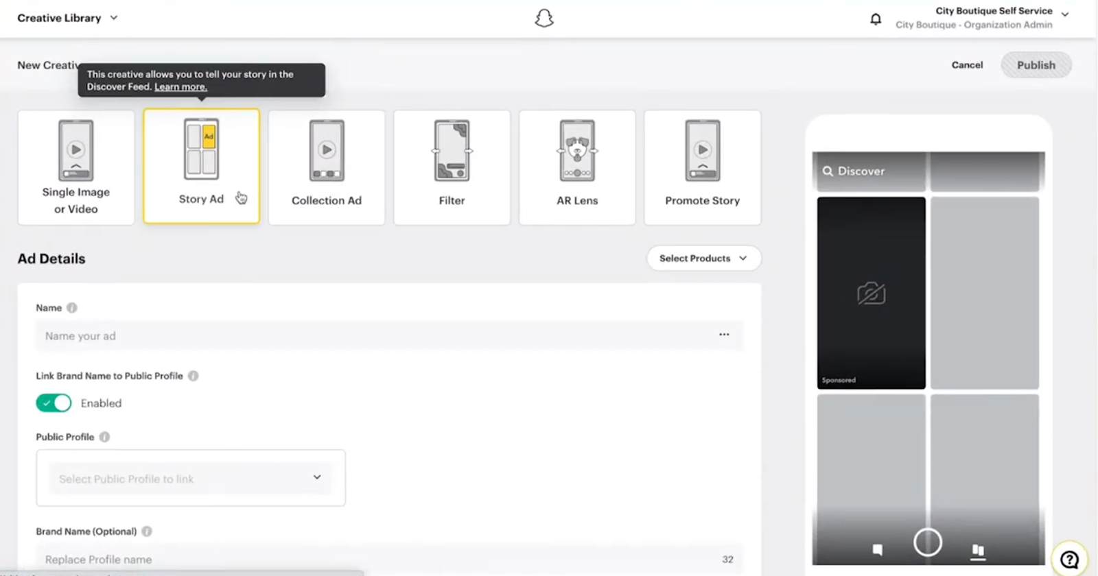Click the stories icon in preview bottom bar

pyautogui.click(x=979, y=550)
